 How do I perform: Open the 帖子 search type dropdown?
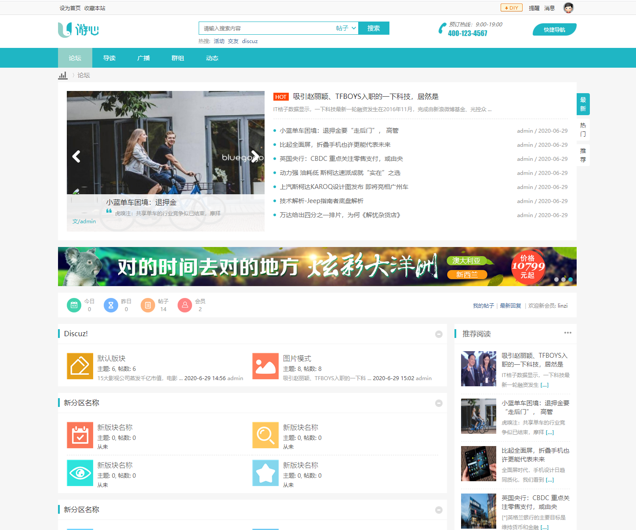(x=346, y=28)
